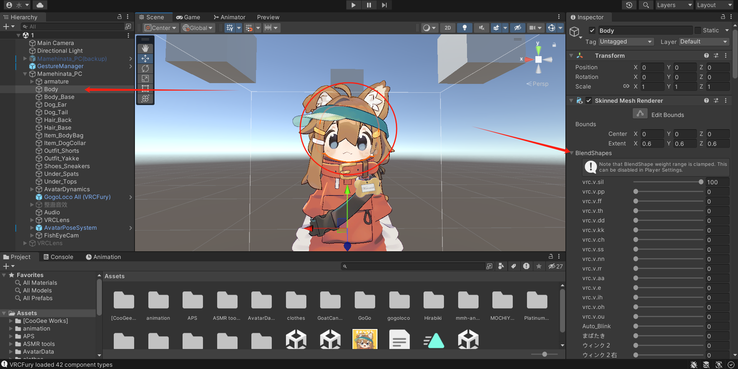Open Console tab
Image resolution: width=738 pixels, height=369 pixels.
pyautogui.click(x=58, y=257)
